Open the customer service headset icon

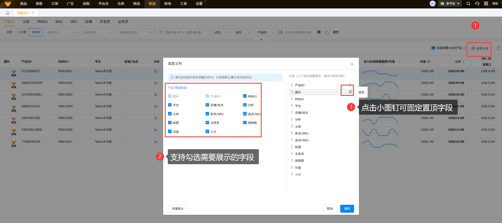pos(477,4)
